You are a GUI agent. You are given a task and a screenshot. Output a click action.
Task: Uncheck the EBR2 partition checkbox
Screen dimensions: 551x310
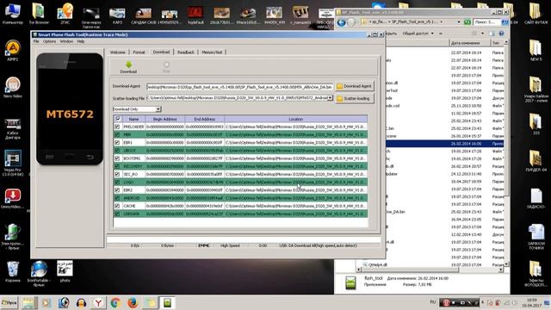point(117,189)
